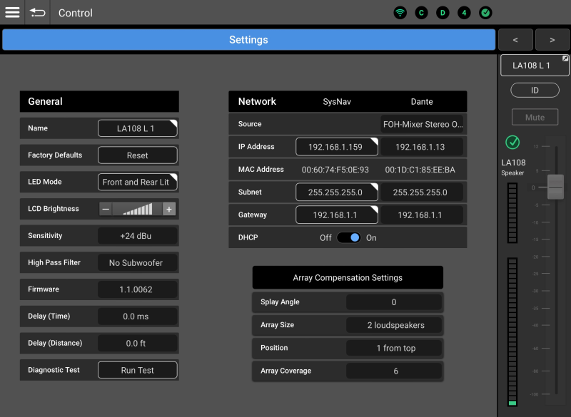Run the Diagnostic Test
Viewport: 571px width, 417px height.
[137, 370]
